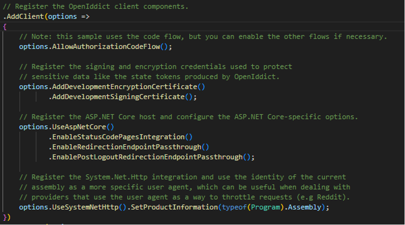
Task: Click the comment mentioning Reddit
Action: tap(185, 197)
